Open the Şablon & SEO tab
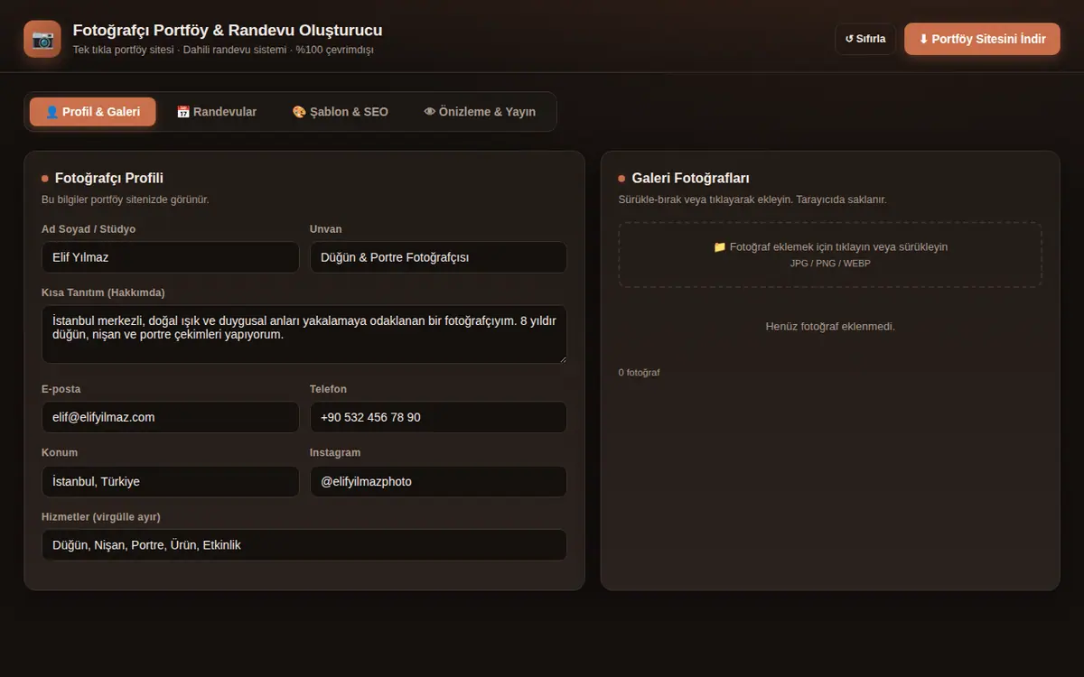Viewport: 1084px width, 677px height. [x=341, y=112]
